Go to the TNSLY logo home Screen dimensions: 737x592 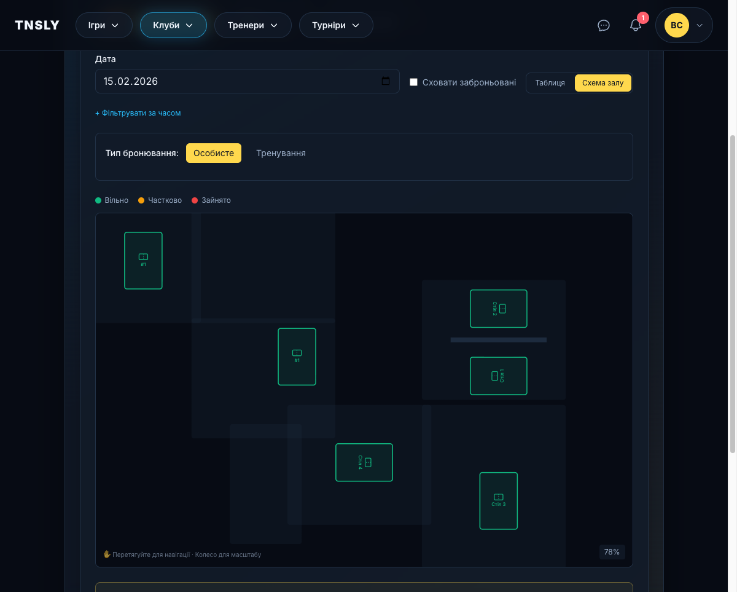37,25
